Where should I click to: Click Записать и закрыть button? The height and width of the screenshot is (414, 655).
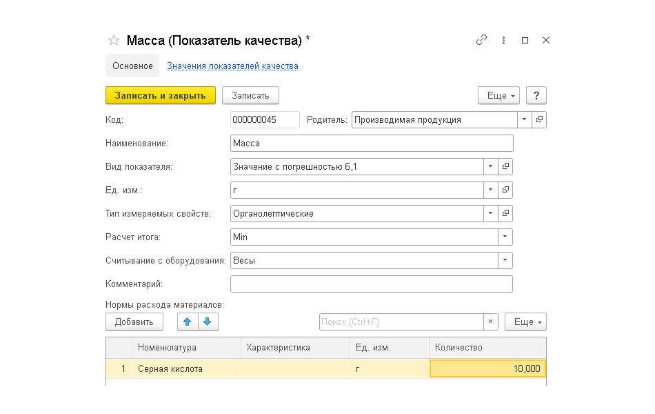(161, 95)
